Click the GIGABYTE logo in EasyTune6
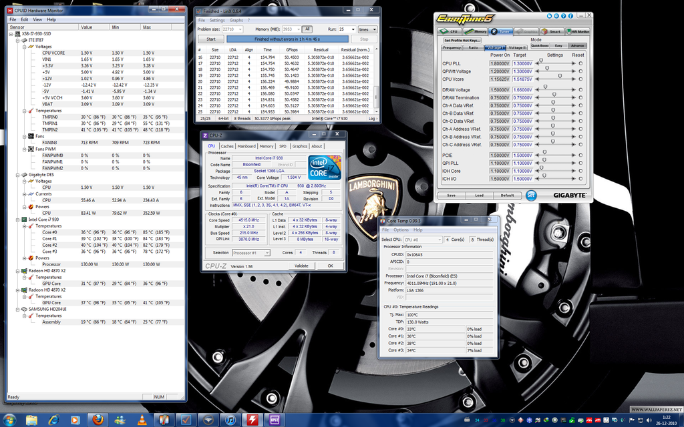Viewport: 684px width, 427px height. tap(571, 195)
